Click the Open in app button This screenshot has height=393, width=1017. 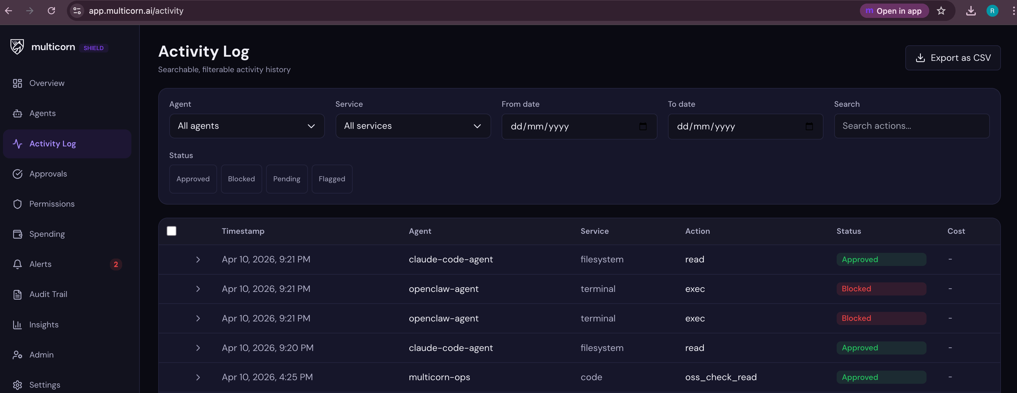click(x=894, y=11)
